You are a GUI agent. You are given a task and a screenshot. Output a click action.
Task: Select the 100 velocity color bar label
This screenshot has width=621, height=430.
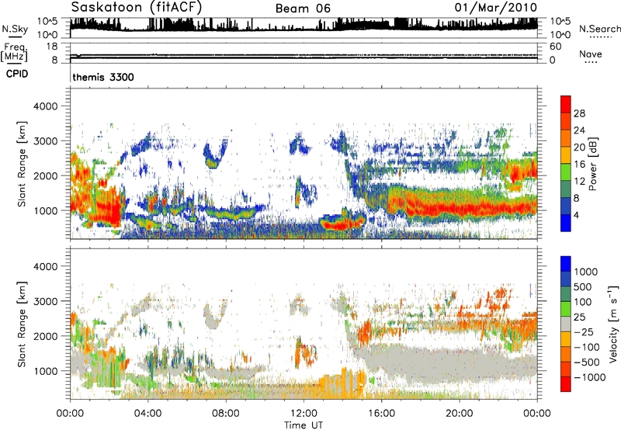click(583, 302)
